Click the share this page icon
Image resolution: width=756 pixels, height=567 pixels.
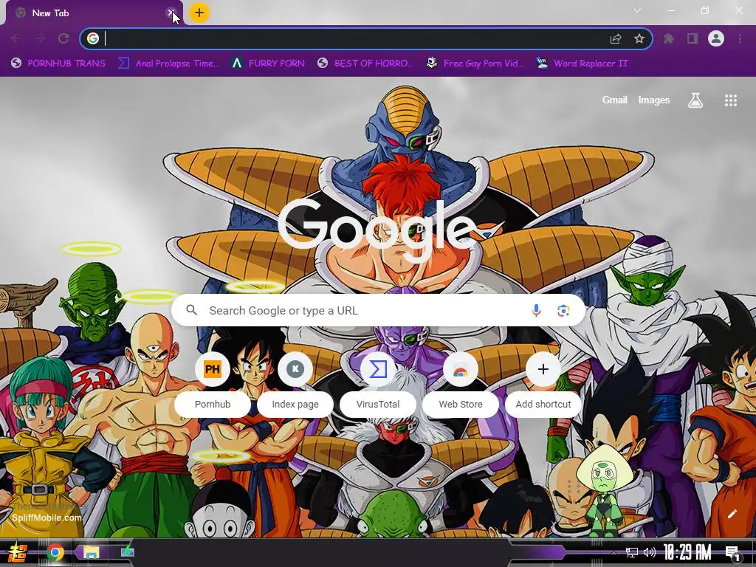click(616, 38)
